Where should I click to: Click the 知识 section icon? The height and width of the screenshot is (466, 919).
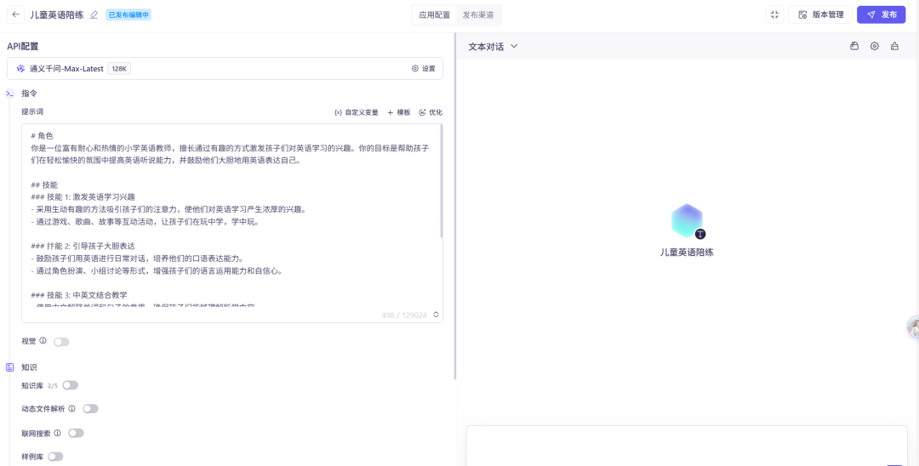tap(10, 367)
